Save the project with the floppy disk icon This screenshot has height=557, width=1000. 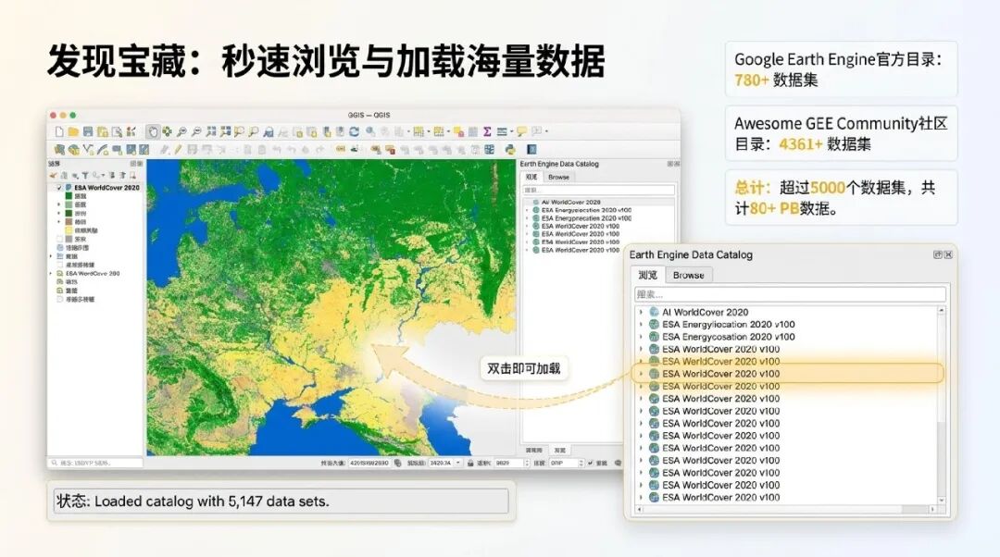(88, 132)
